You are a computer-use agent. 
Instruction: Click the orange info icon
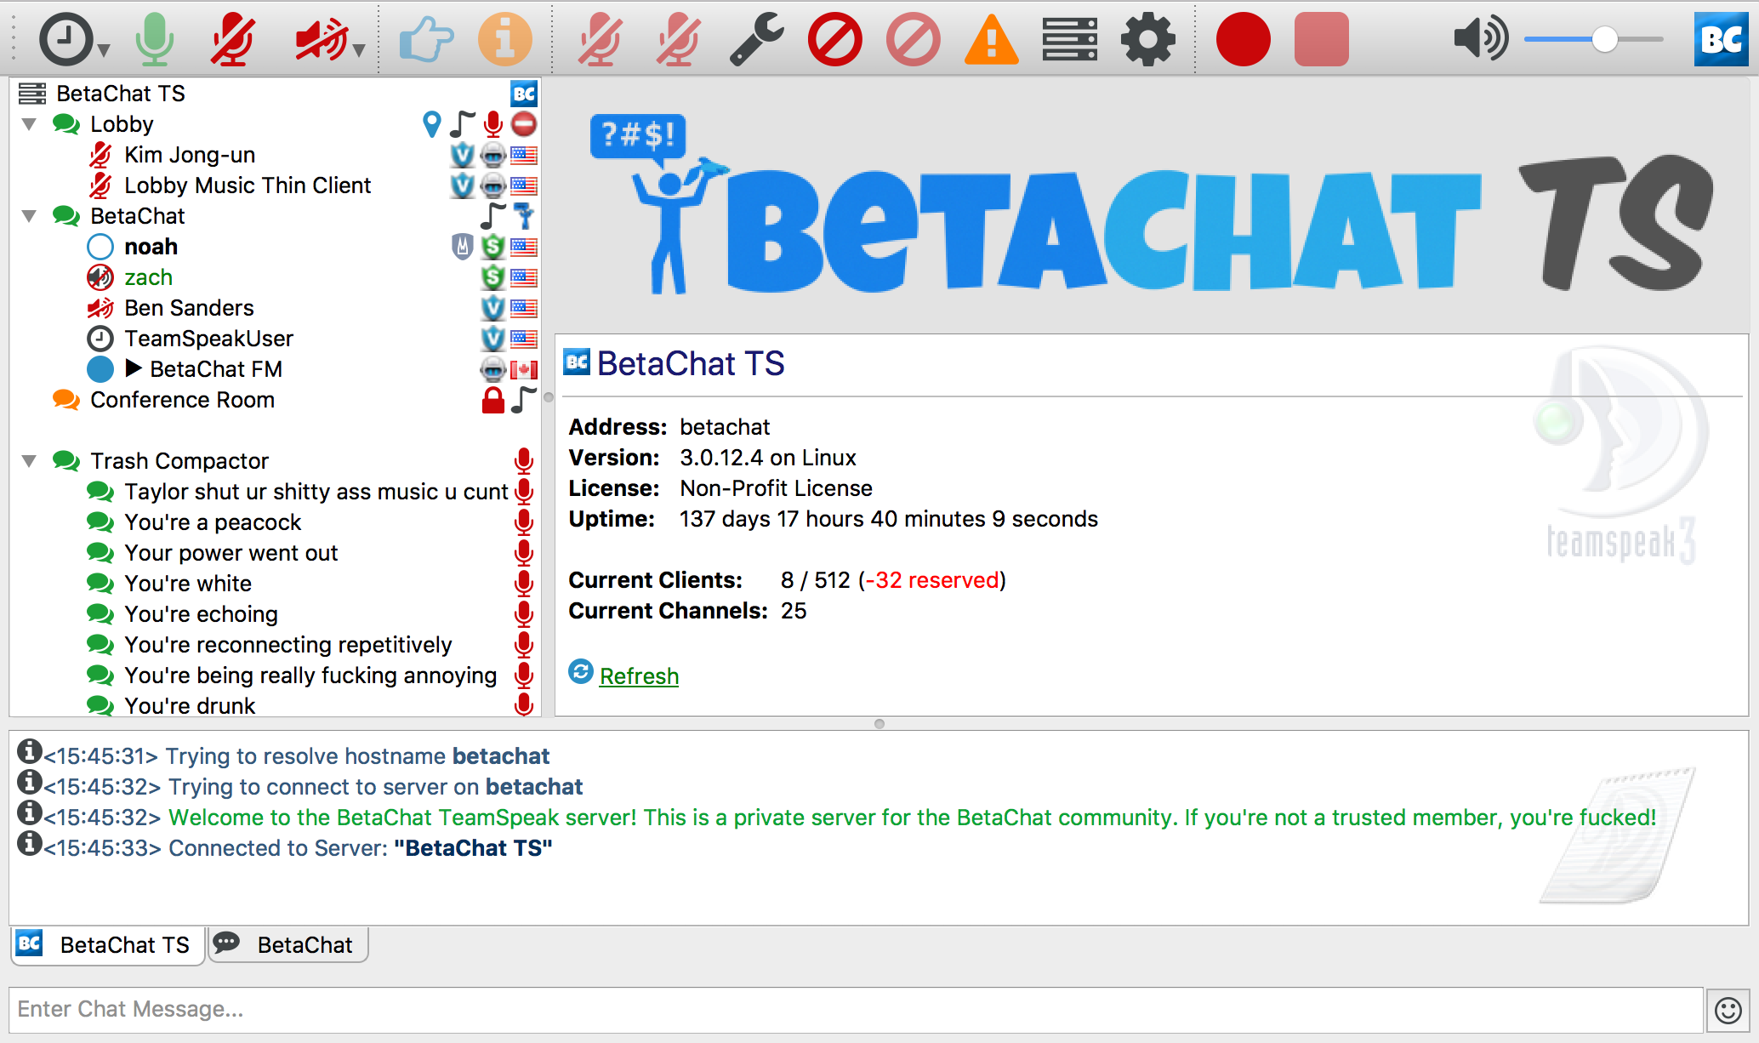pos(505,39)
